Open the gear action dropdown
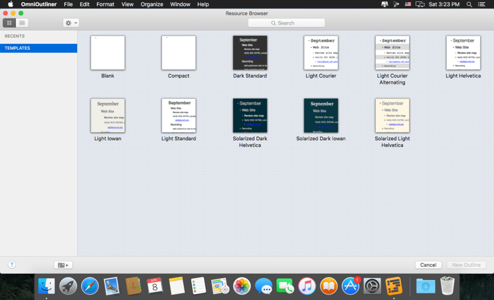This screenshot has width=494, height=300. pyautogui.click(x=71, y=23)
